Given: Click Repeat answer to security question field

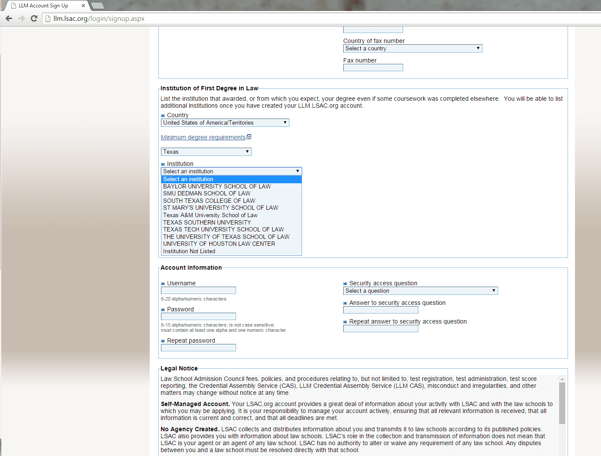Looking at the screenshot, I should pyautogui.click(x=381, y=329).
